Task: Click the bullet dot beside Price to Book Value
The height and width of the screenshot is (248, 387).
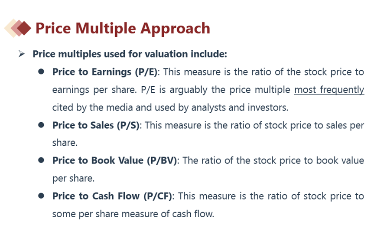Action: [x=41, y=160]
